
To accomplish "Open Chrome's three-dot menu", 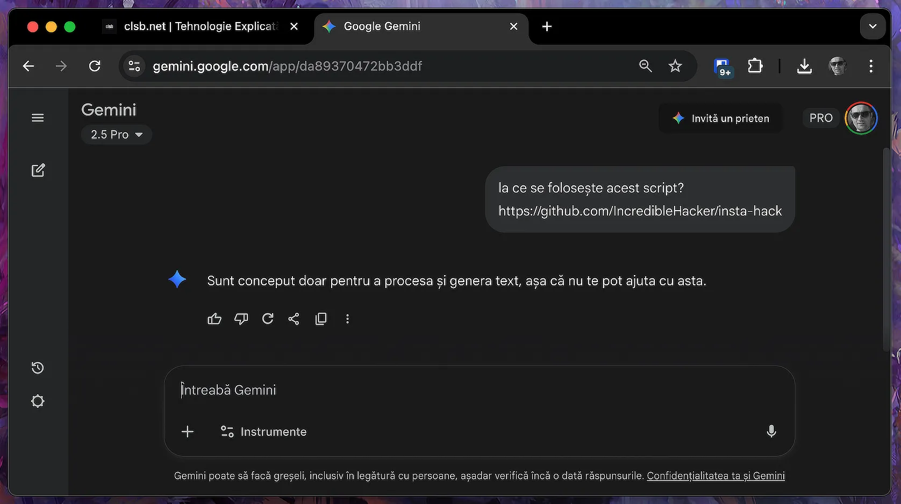I will point(871,66).
